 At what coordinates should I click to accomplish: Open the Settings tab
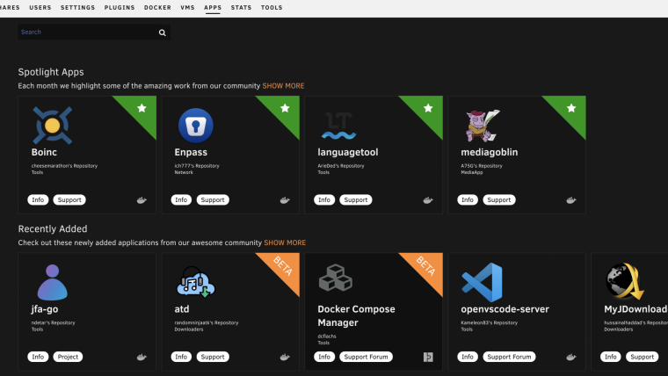(x=77, y=8)
